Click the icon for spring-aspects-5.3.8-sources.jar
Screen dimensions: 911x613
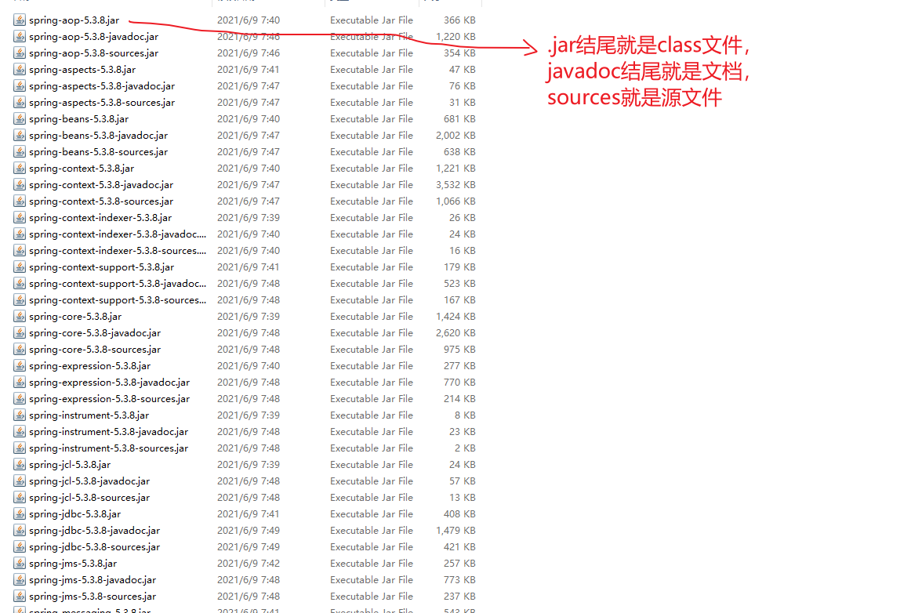[20, 102]
